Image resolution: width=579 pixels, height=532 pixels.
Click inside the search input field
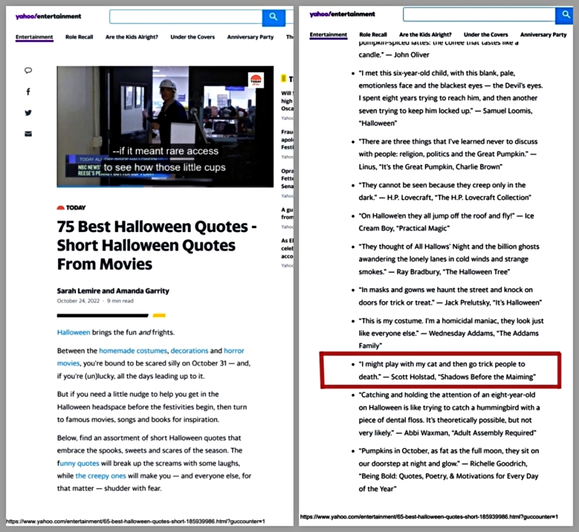click(x=185, y=16)
